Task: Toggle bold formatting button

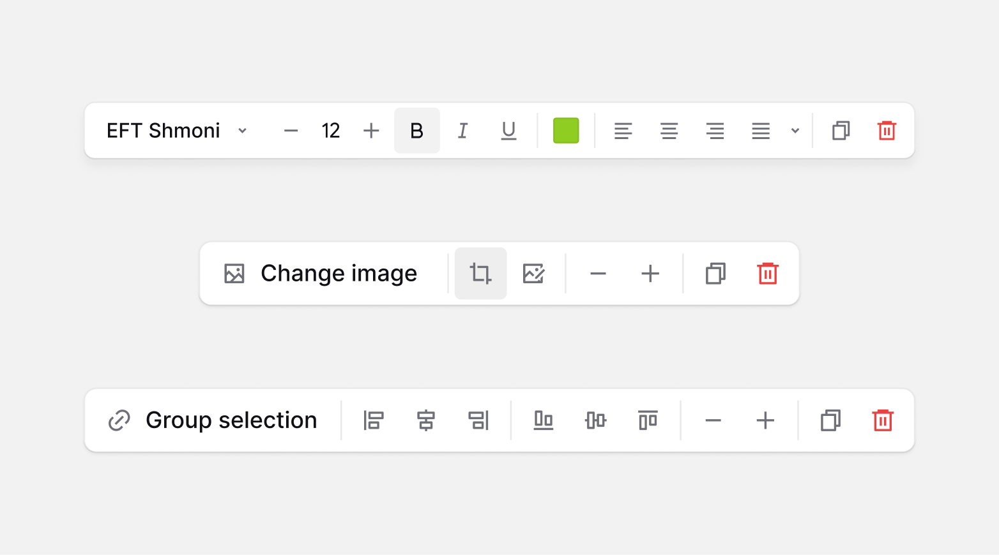Action: [417, 131]
